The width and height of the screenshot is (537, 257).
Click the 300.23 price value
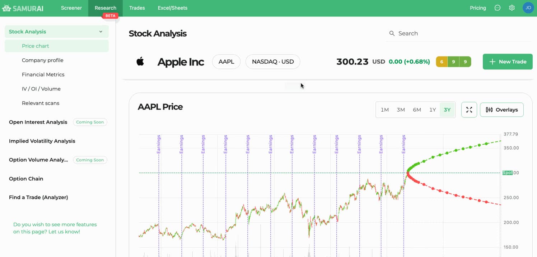click(x=352, y=62)
